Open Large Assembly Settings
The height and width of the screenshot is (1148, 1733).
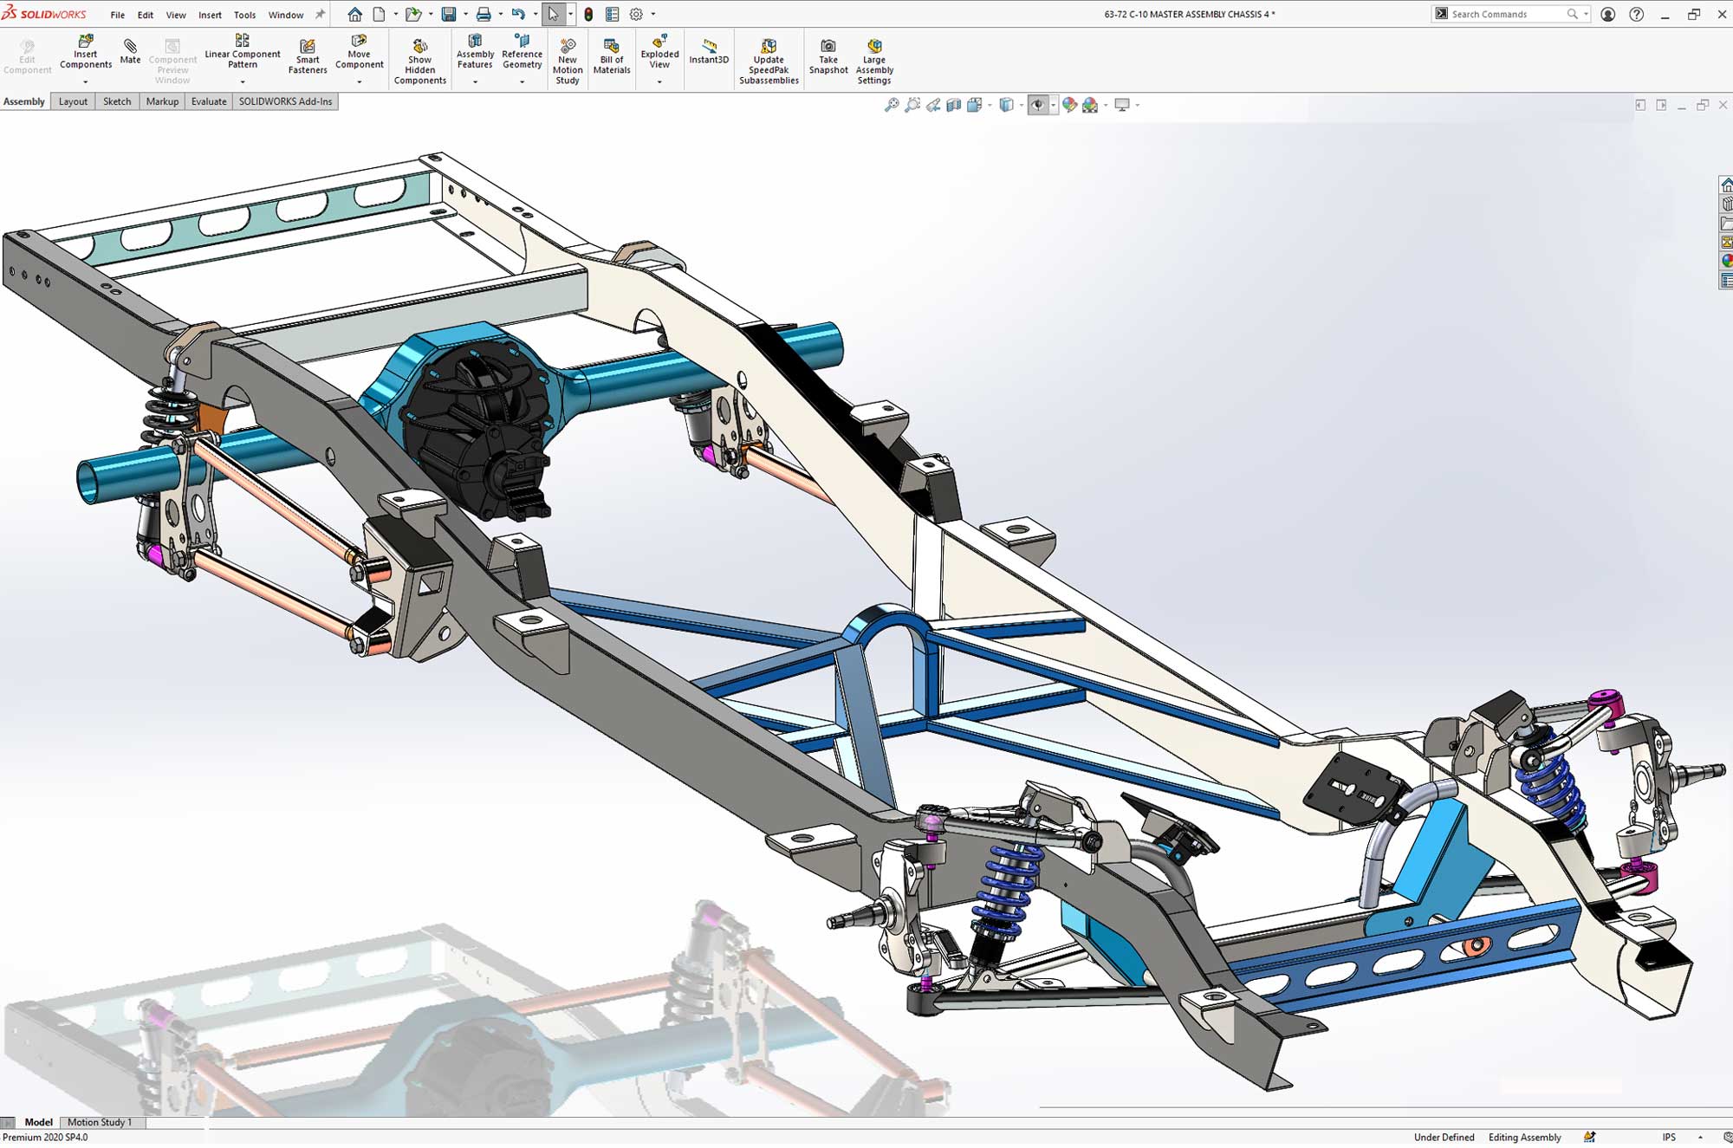[874, 62]
